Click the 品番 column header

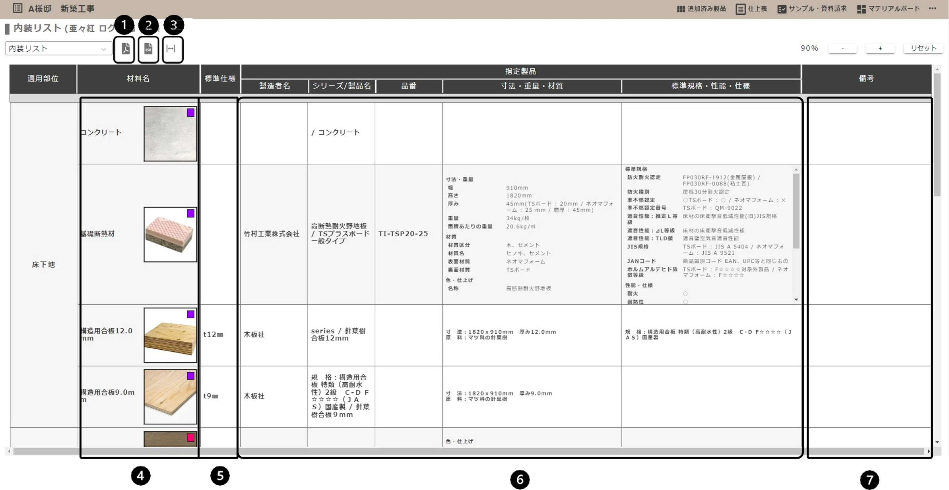pos(409,86)
